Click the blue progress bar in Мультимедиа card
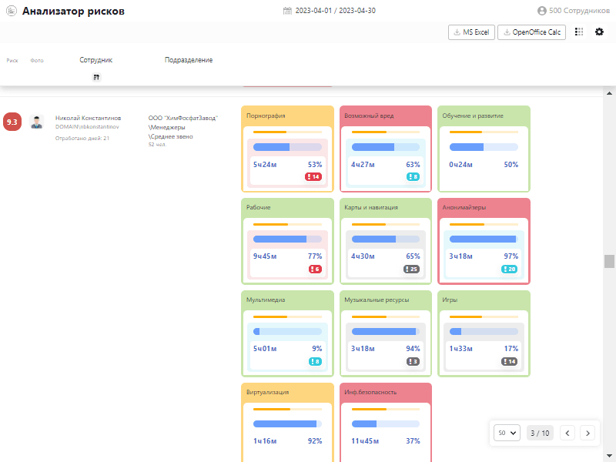The width and height of the screenshot is (616, 462). 286,331
